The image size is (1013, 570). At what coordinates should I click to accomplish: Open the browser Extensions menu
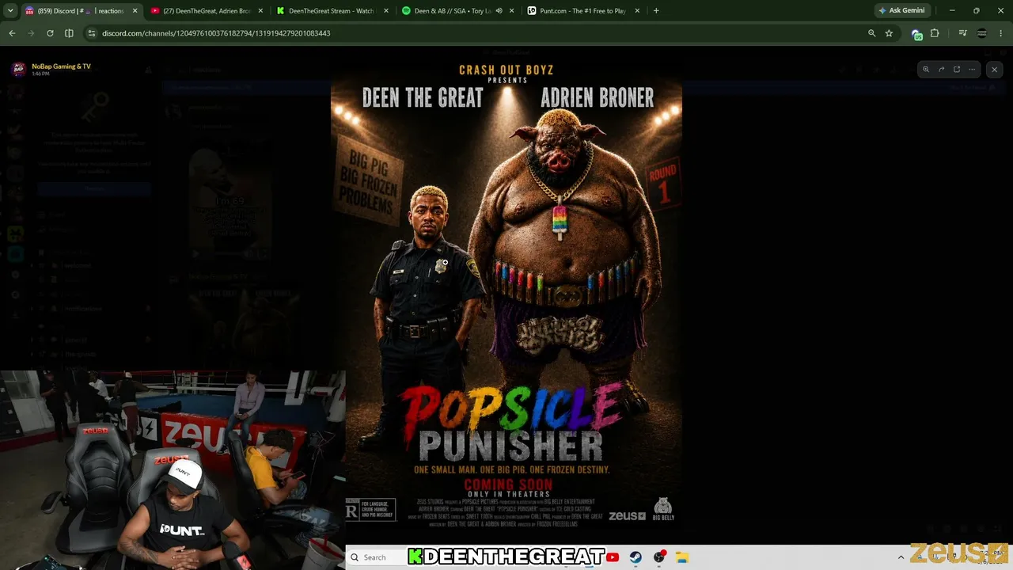click(x=935, y=33)
